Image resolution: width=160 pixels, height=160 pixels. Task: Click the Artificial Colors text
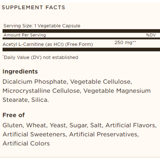coord(26,144)
